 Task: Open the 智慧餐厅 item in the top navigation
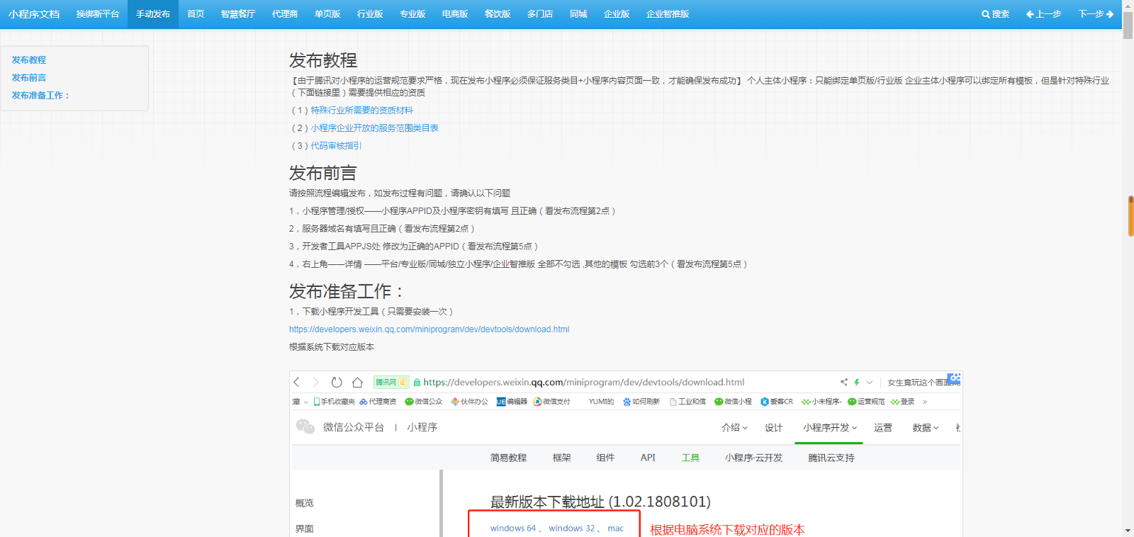click(237, 14)
